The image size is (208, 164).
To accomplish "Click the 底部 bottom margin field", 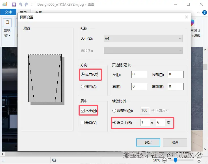I will (175, 87).
